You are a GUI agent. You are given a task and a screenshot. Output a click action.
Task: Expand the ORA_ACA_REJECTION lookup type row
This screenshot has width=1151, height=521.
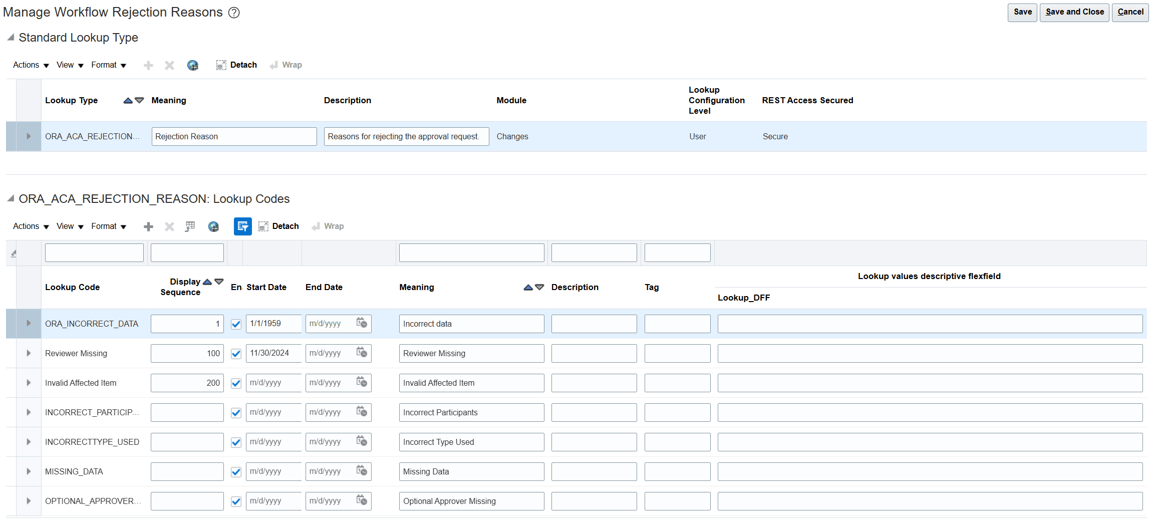[x=29, y=136]
